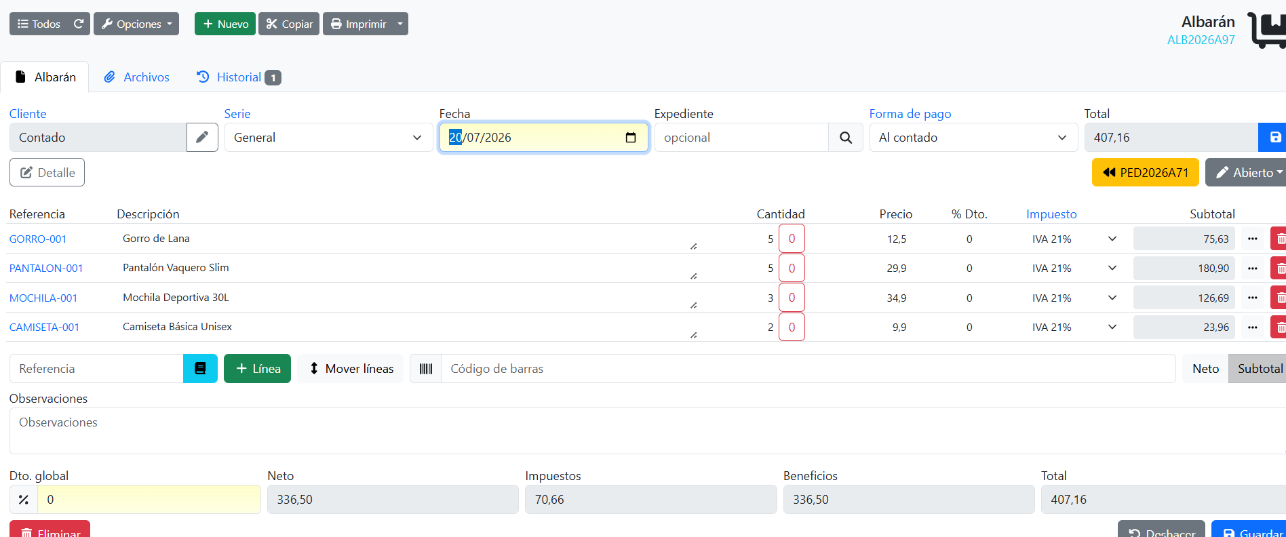Open more options for CAMISETA-001 line
The height and width of the screenshot is (537, 1286).
pos(1253,327)
